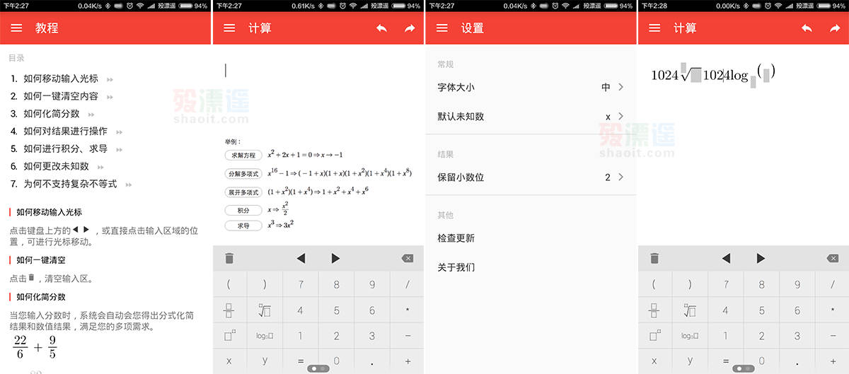Insert root template on keyboard below examples
This screenshot has height=374, width=849.
(x=265, y=310)
